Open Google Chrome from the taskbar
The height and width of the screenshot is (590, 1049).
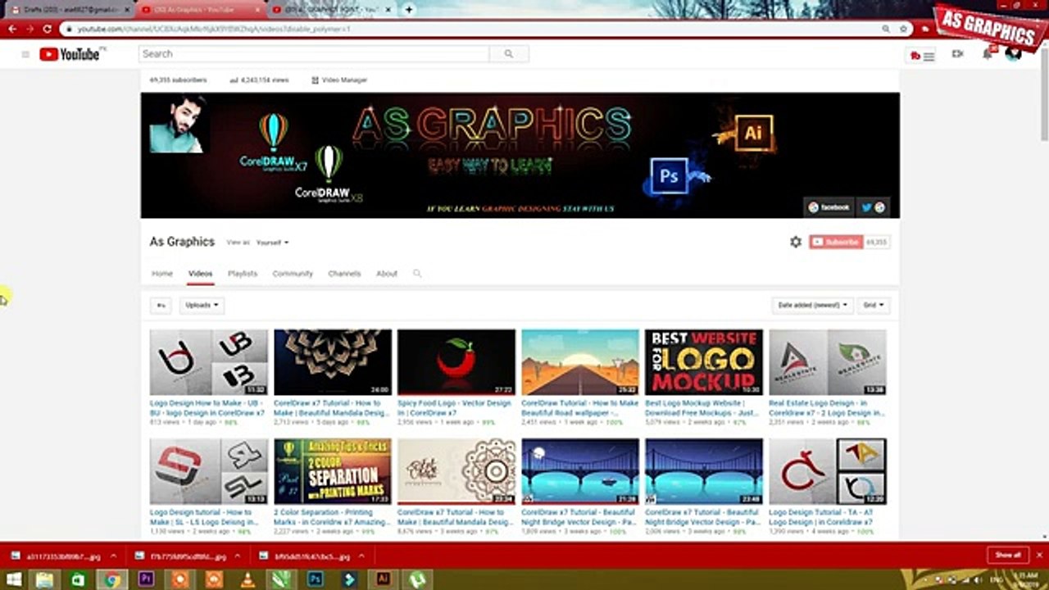111,579
